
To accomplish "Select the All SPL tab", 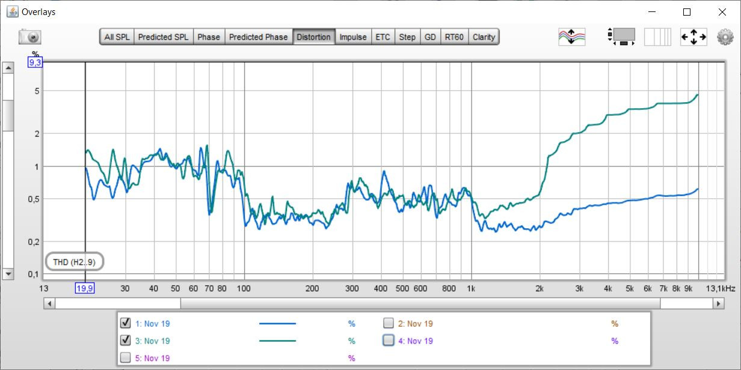I will click(117, 37).
